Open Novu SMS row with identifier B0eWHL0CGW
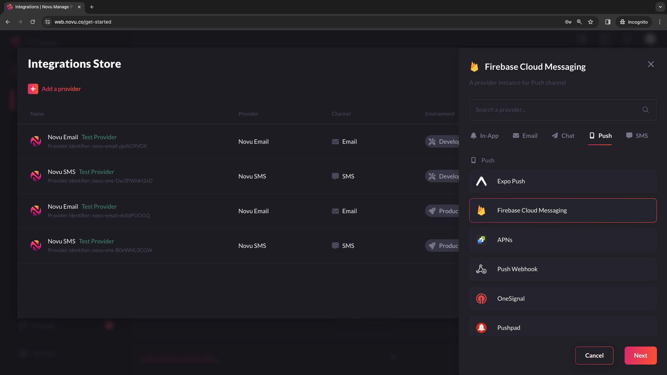 tap(238, 246)
